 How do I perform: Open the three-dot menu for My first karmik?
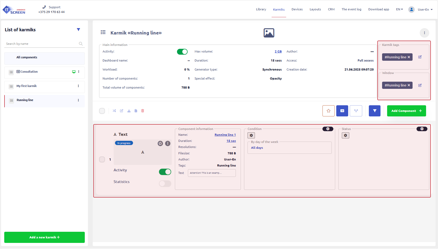tap(78, 86)
